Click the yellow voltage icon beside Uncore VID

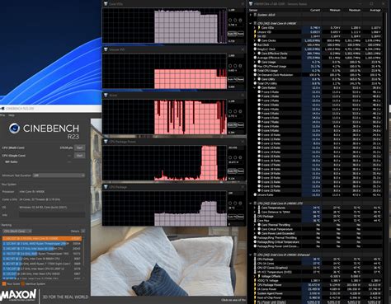tap(255, 32)
